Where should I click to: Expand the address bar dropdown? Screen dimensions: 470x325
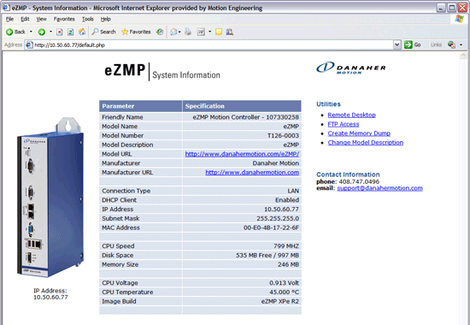[397, 45]
